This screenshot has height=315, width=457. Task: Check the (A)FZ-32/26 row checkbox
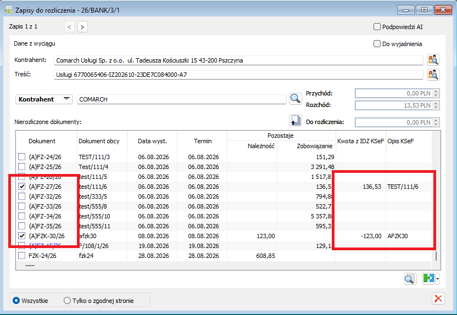(21, 196)
